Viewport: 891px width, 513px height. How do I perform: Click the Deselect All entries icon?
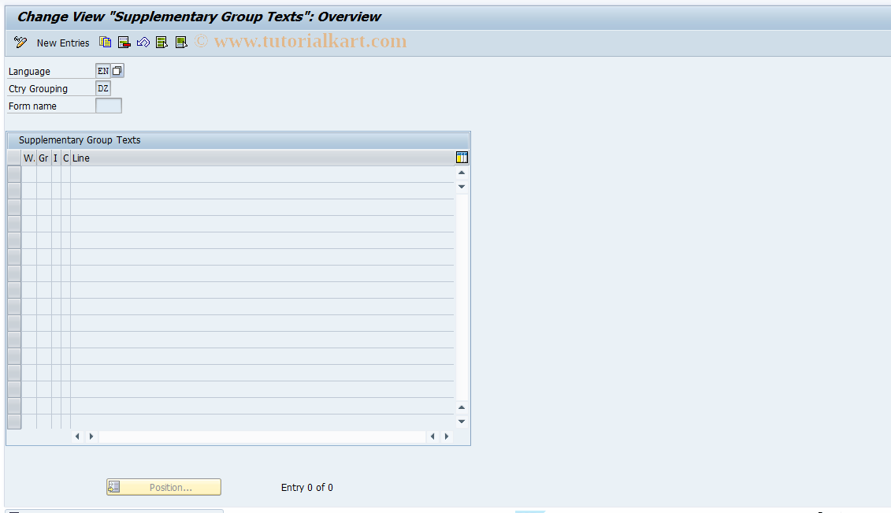[181, 43]
